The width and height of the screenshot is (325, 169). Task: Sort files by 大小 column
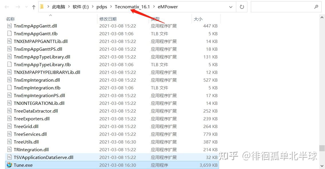click(198, 19)
